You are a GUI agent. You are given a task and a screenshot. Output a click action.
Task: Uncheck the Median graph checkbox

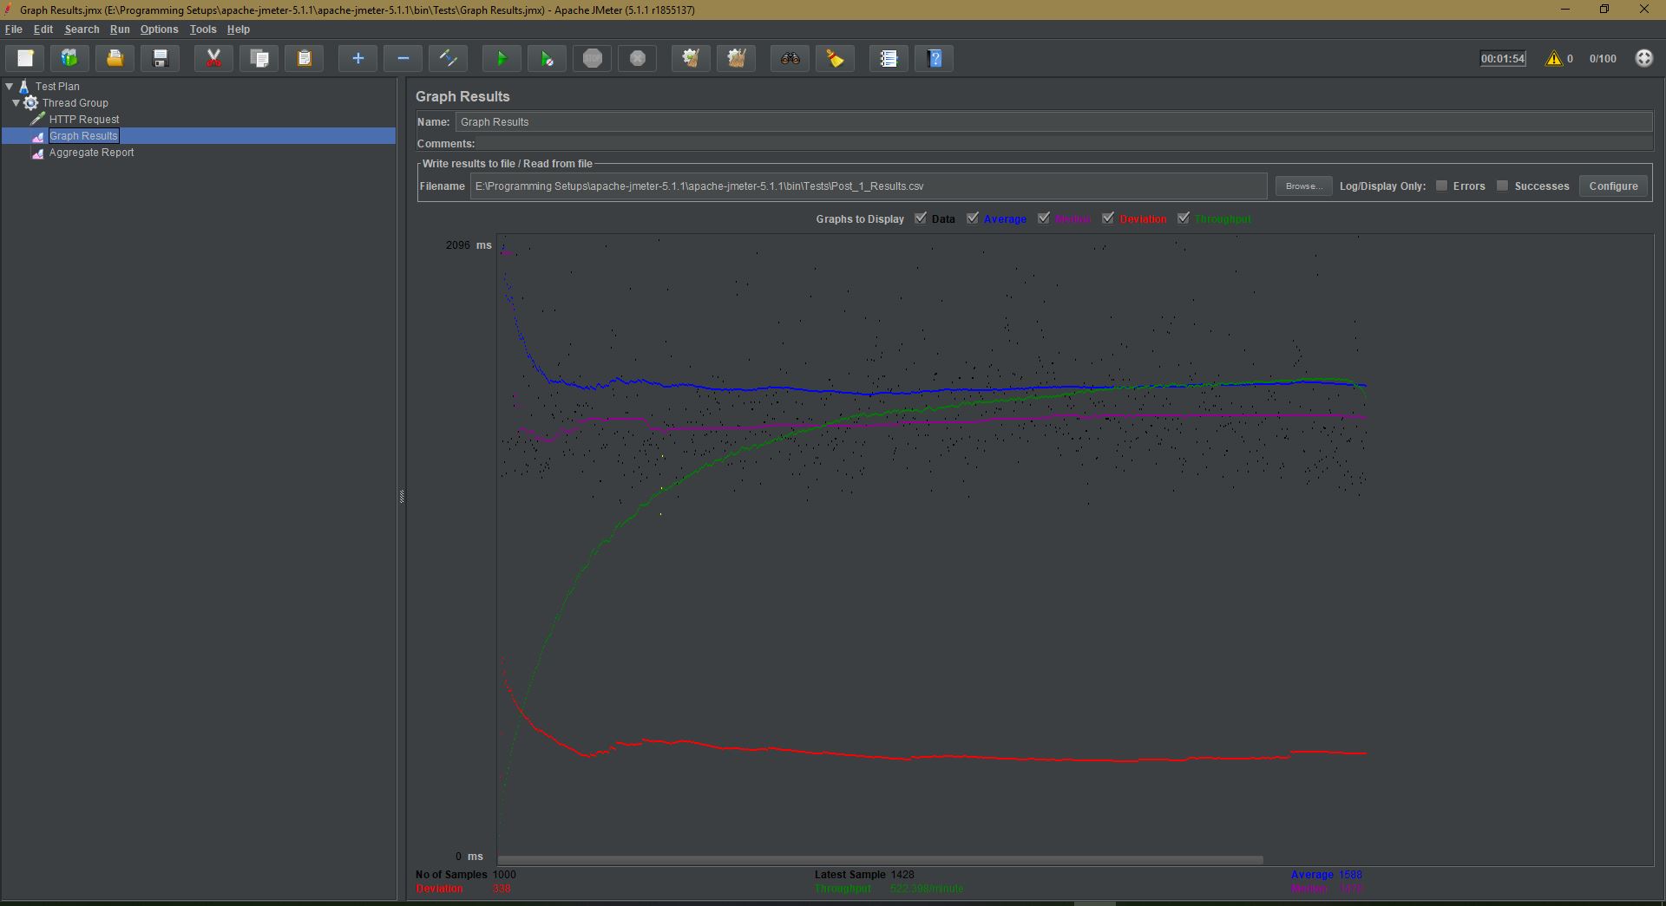click(1044, 218)
